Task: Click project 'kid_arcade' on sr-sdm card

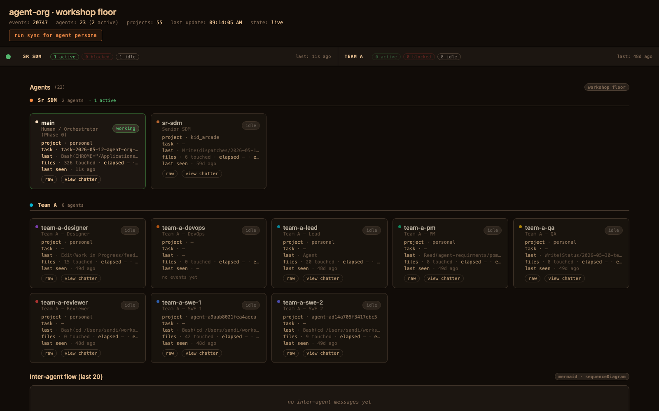Action: tap(205, 137)
